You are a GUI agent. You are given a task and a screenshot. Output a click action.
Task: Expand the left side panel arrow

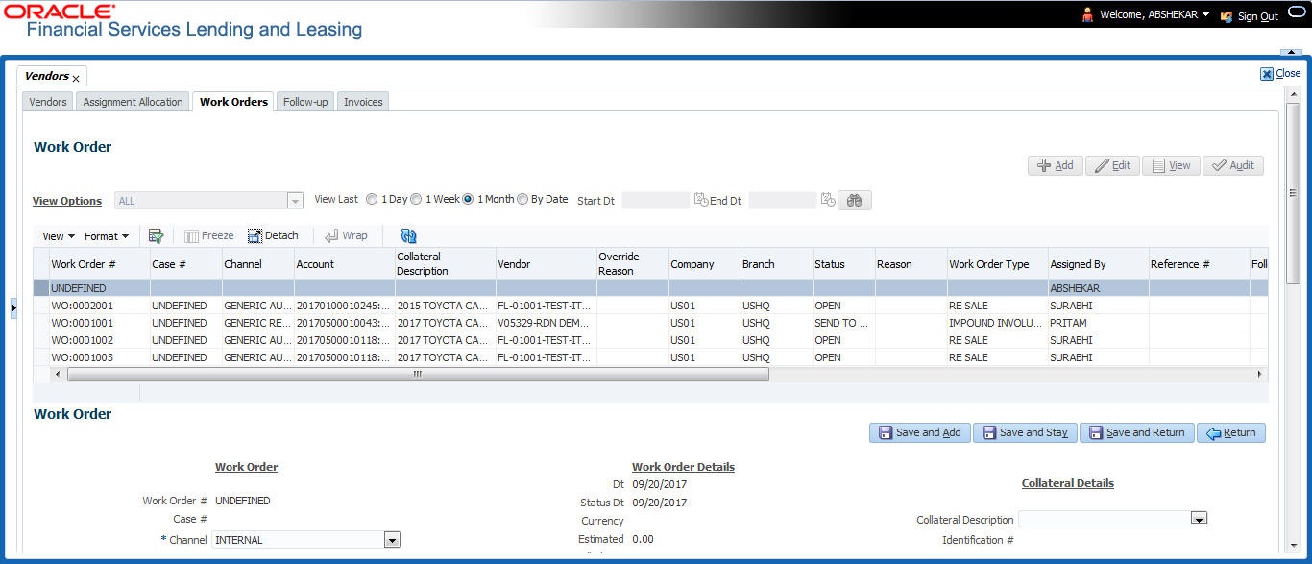[13, 308]
